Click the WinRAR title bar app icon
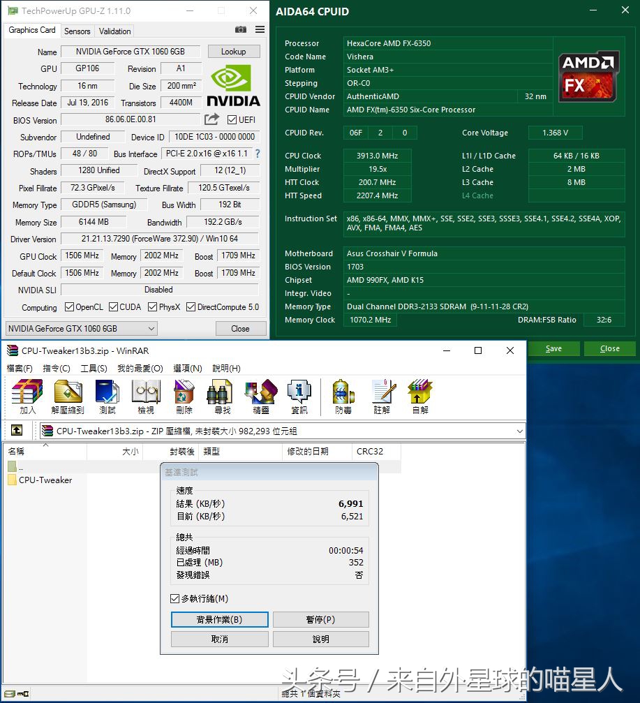Screen dimensions: 640x703 (x=13, y=350)
